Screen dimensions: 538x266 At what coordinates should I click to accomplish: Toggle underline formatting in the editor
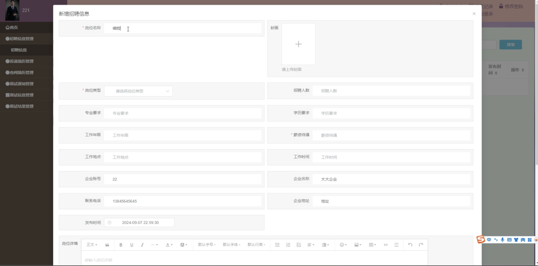point(131,244)
